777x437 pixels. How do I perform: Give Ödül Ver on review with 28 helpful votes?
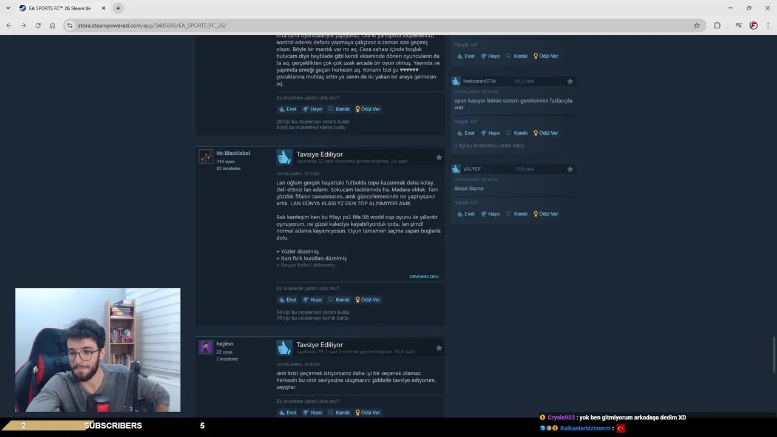pos(368,109)
